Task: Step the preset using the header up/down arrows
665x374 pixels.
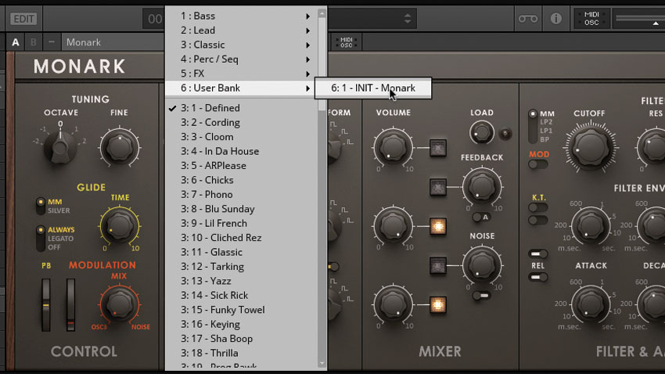Action: point(408,19)
